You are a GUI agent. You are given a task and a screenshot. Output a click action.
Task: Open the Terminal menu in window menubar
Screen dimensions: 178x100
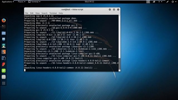(53, 13)
